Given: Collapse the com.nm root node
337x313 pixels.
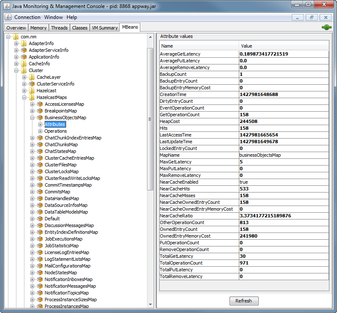Looking at the screenshot, I should [x=8, y=37].
